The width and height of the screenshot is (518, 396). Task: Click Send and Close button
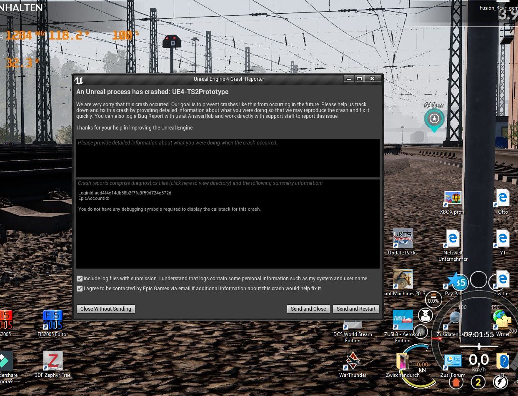pos(308,309)
